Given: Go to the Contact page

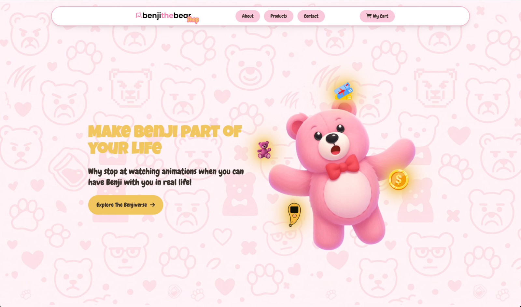Looking at the screenshot, I should pos(311,16).
